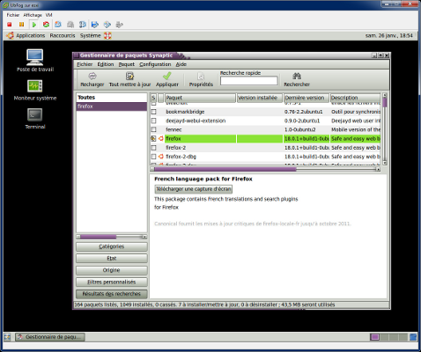Sort by Dernière version column header
This screenshot has width=421, height=352.
tap(307, 98)
